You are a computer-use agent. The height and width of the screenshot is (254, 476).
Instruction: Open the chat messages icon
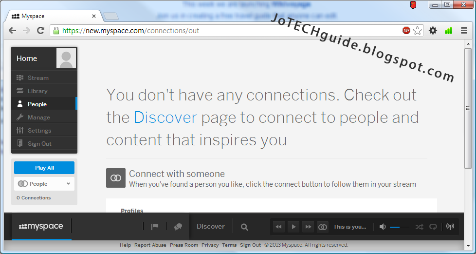[178, 227]
